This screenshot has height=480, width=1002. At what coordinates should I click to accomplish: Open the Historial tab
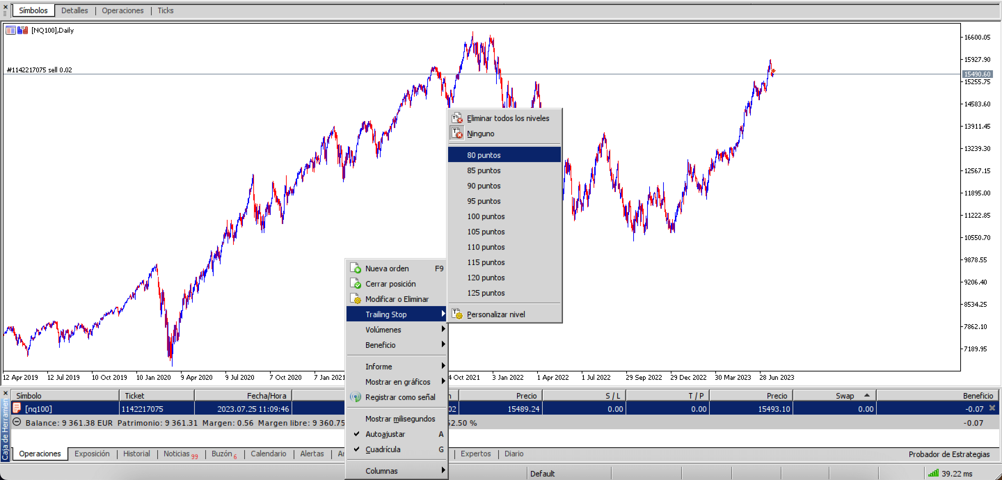(x=136, y=454)
